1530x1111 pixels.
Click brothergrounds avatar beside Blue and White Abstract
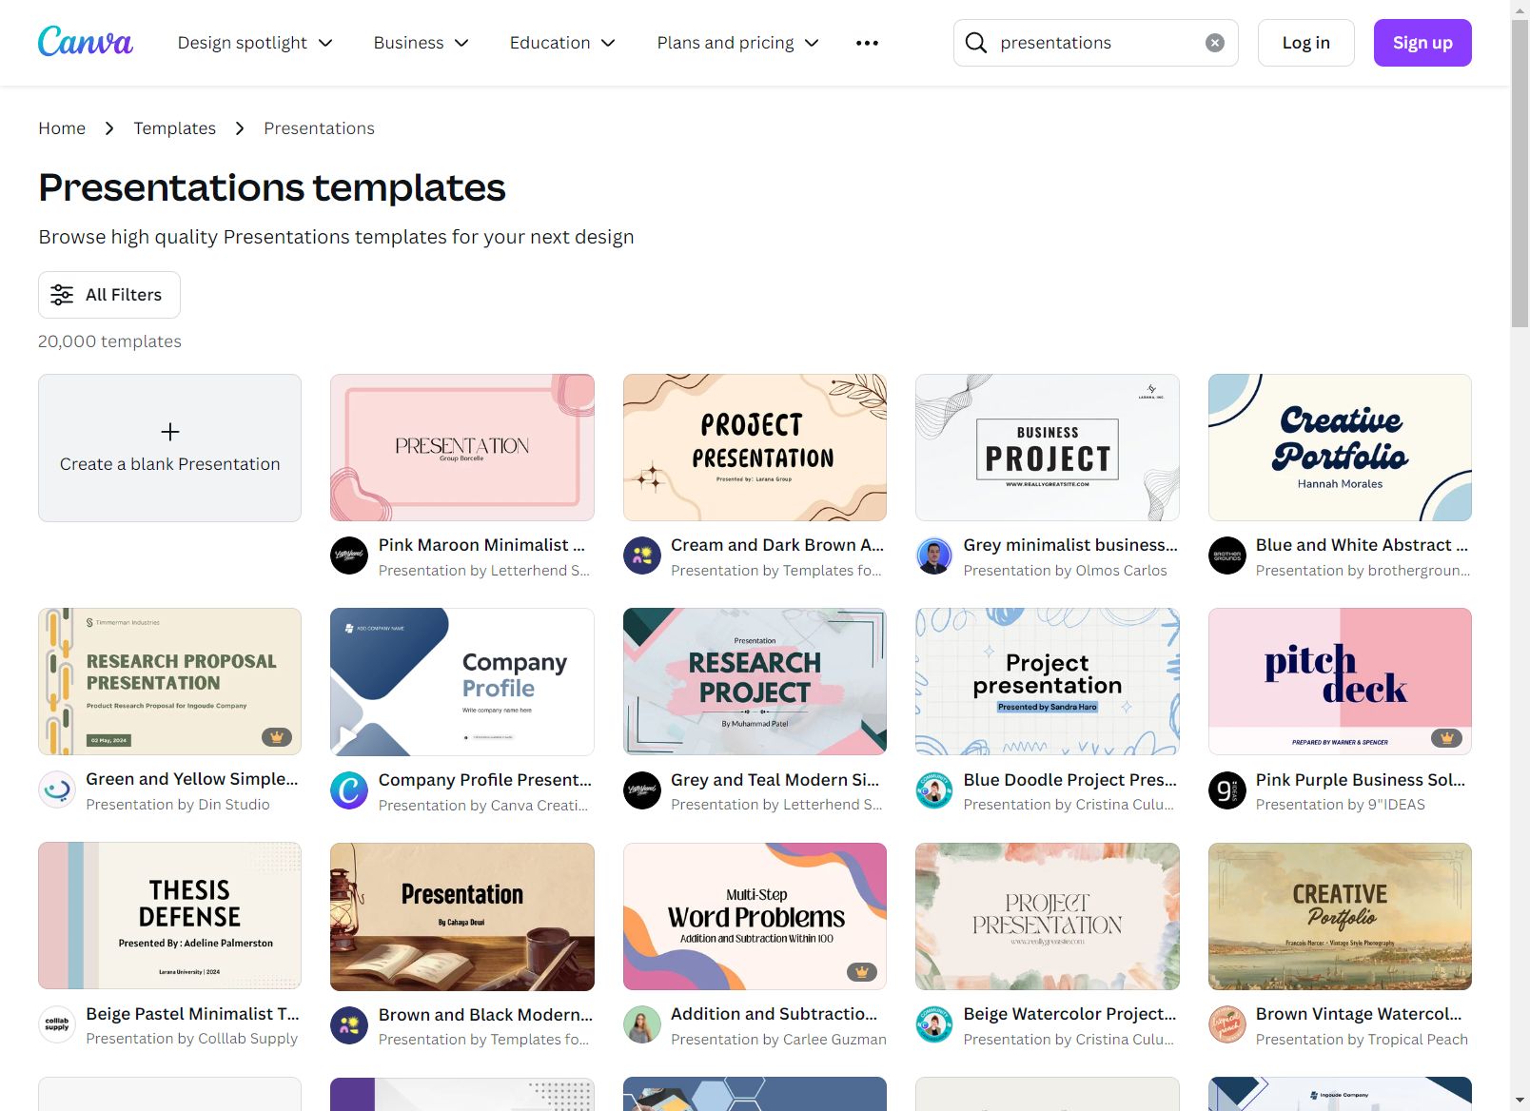click(x=1227, y=555)
